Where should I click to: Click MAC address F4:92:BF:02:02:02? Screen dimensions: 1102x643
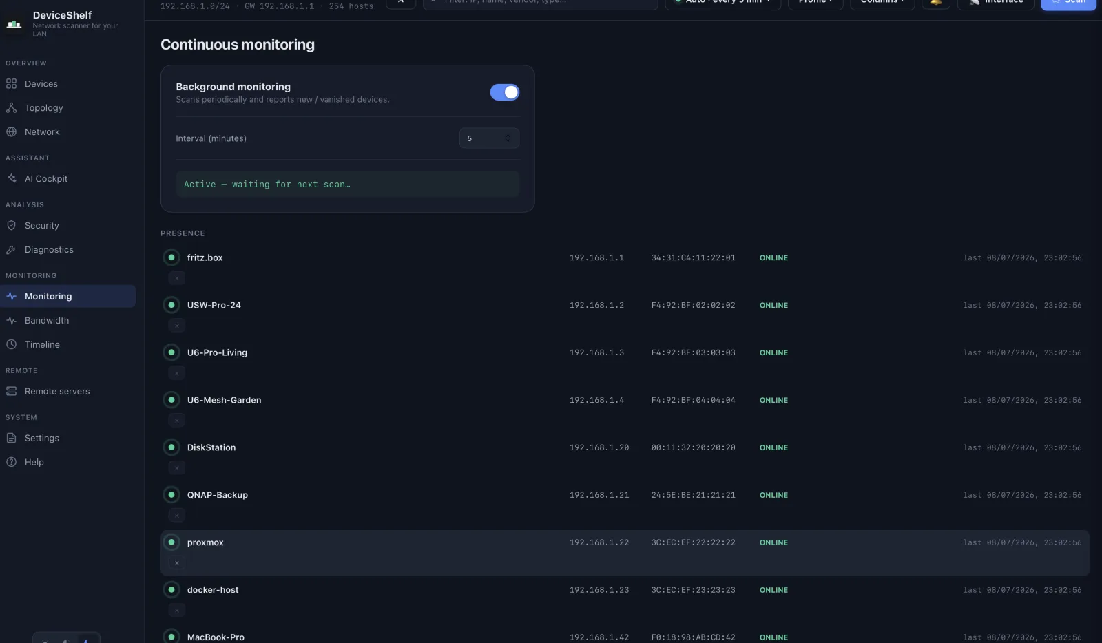[694, 305]
